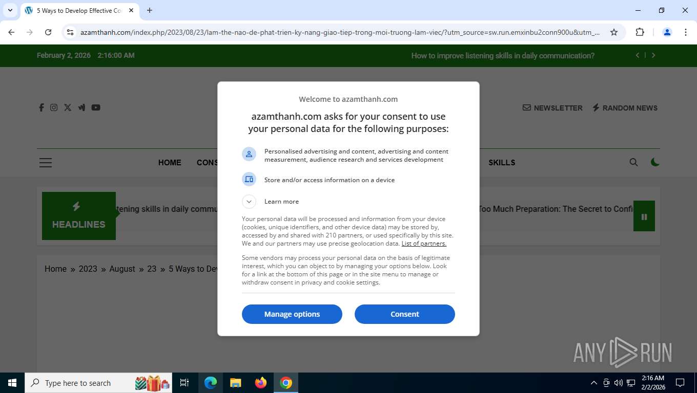This screenshot has height=393, width=697.
Task: Toggle dark mode moon icon
Action: click(x=655, y=162)
